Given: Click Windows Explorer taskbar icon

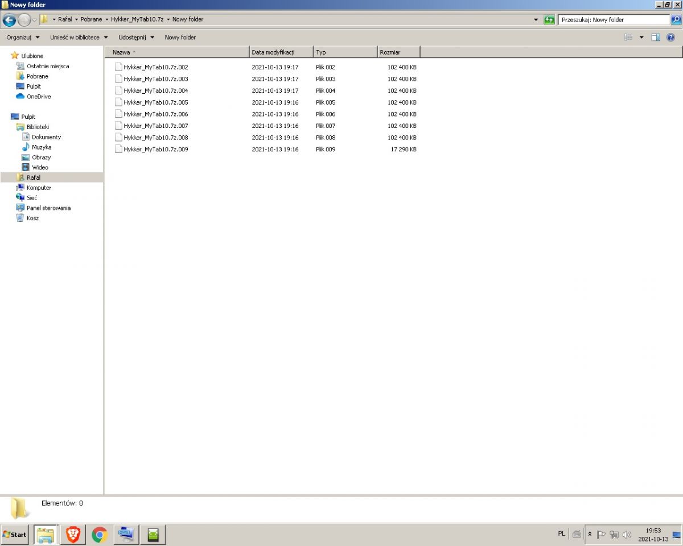Looking at the screenshot, I should (x=46, y=535).
